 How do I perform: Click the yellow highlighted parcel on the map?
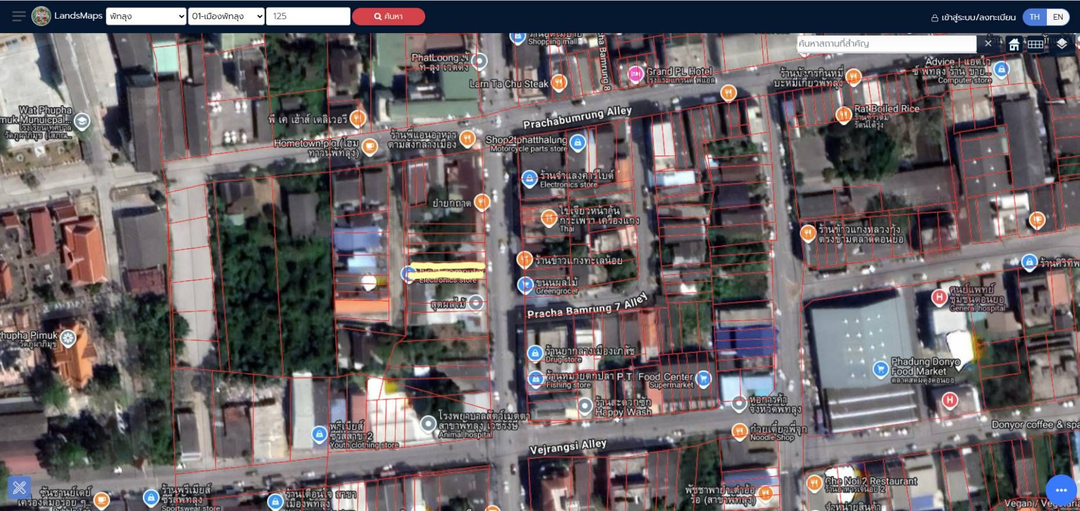447,266
